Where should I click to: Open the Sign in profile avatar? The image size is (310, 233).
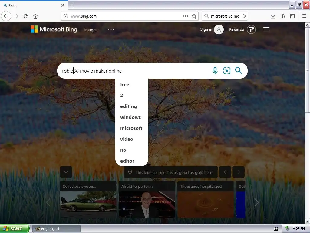pos(219,29)
